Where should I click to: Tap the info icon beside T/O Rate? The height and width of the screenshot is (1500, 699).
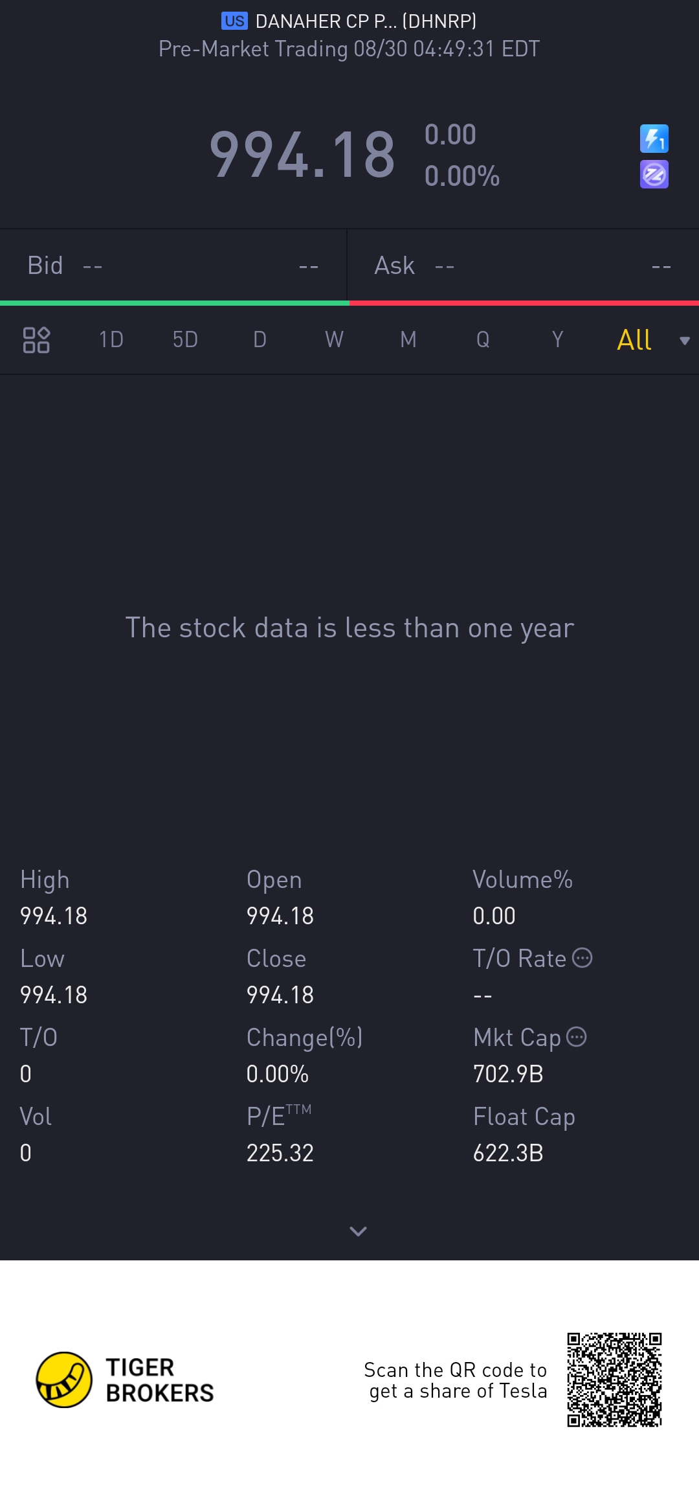pos(582,957)
